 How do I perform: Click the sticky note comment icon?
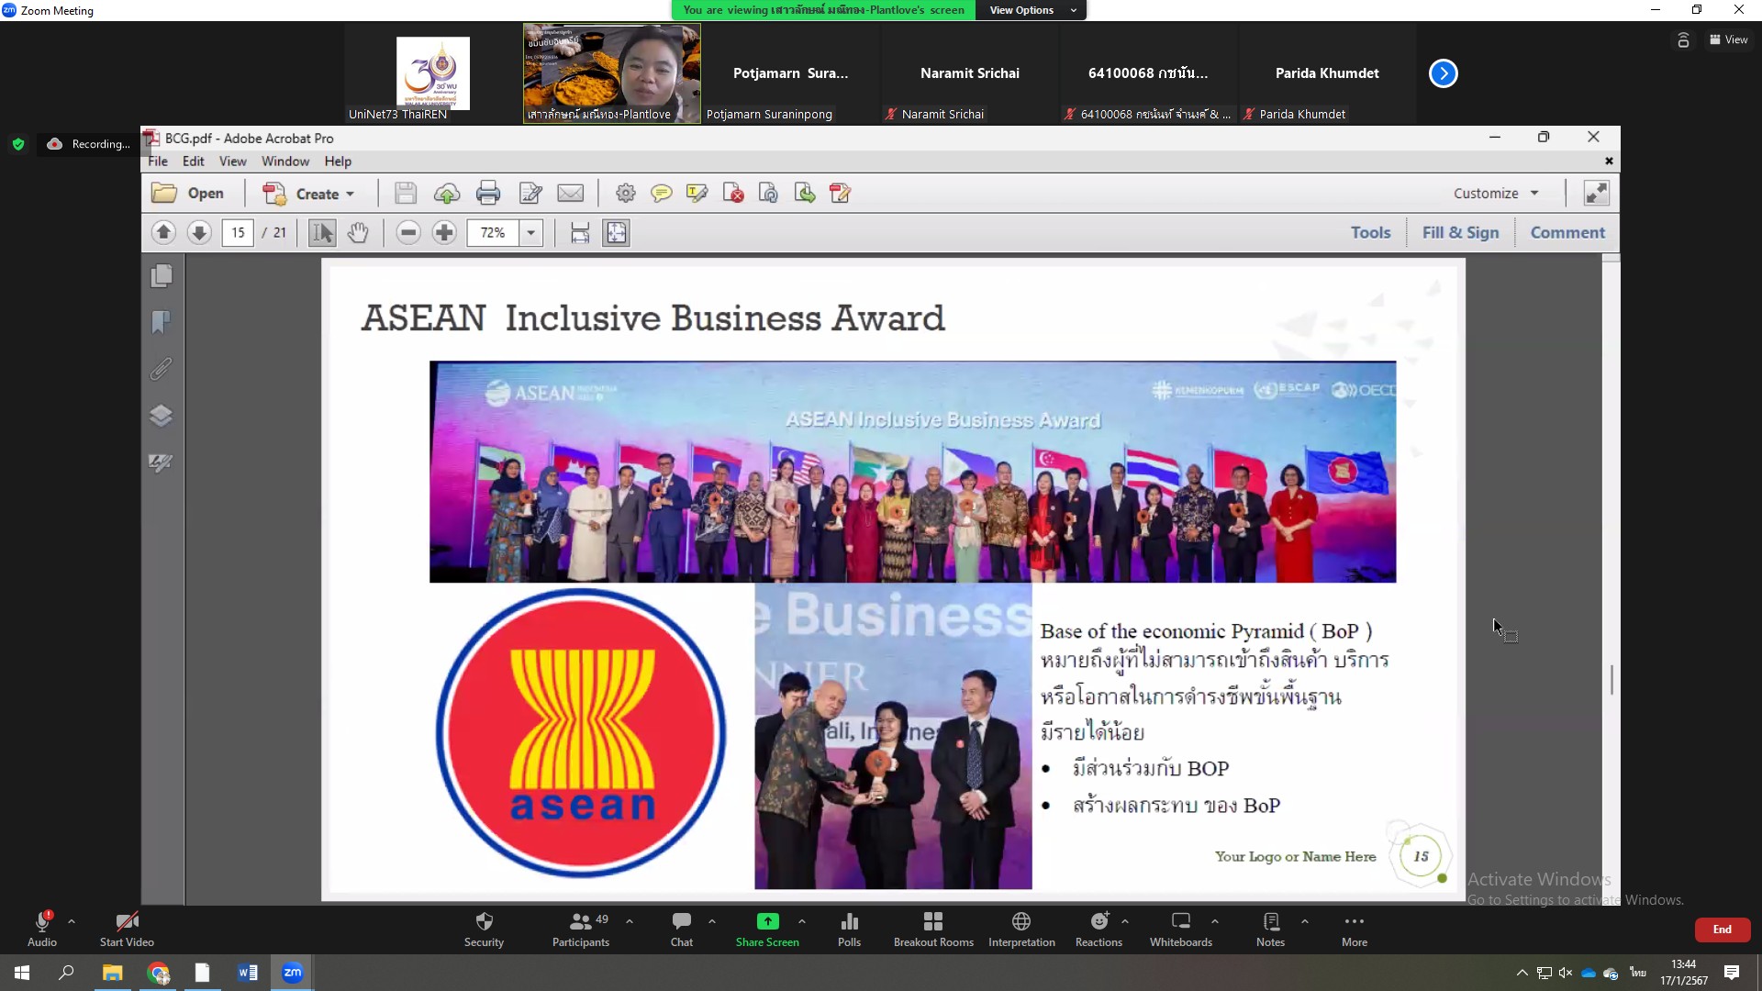point(661,194)
